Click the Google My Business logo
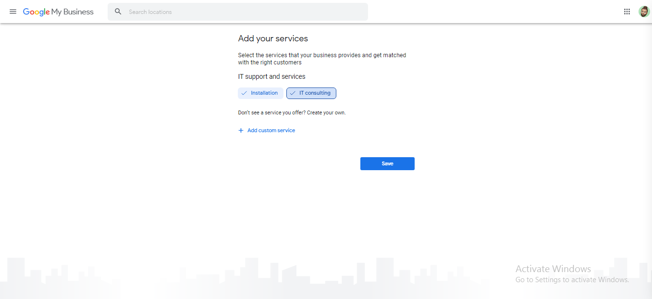 pos(58,12)
